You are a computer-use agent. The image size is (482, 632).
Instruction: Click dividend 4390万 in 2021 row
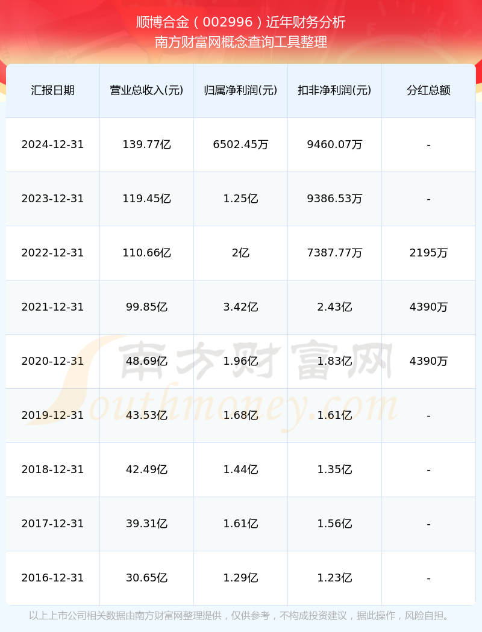point(429,307)
